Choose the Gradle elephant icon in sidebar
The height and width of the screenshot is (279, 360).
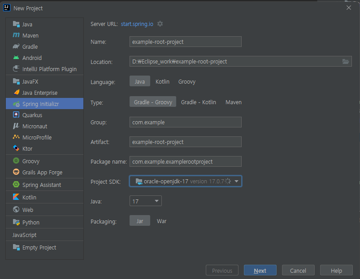[16, 46]
